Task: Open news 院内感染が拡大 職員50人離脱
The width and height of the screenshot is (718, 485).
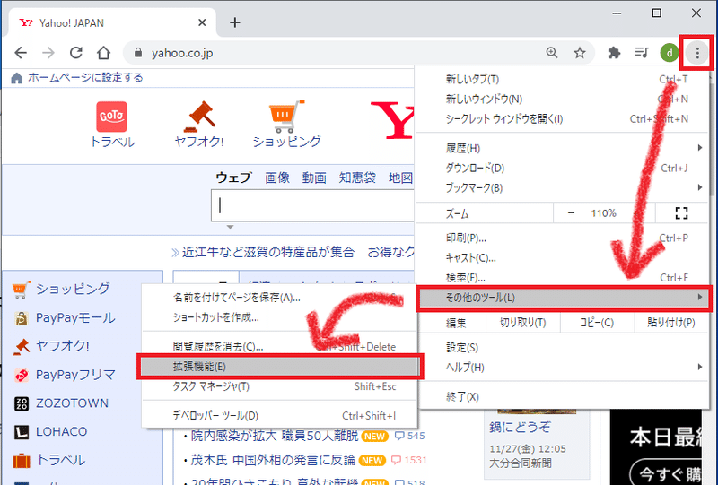Action: coord(275,436)
